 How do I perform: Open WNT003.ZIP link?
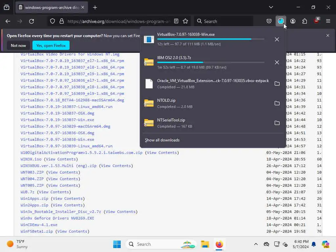32,172
